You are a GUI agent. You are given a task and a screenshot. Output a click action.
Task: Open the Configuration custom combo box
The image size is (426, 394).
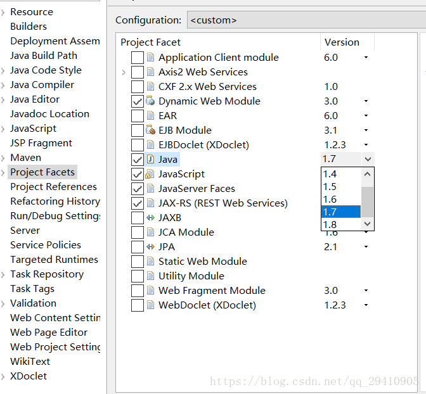click(x=306, y=20)
